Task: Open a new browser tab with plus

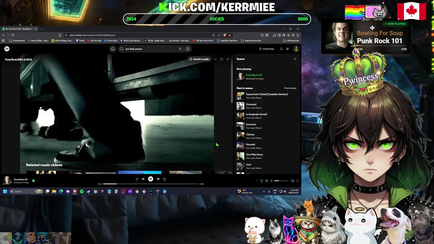Action: (x=42, y=29)
